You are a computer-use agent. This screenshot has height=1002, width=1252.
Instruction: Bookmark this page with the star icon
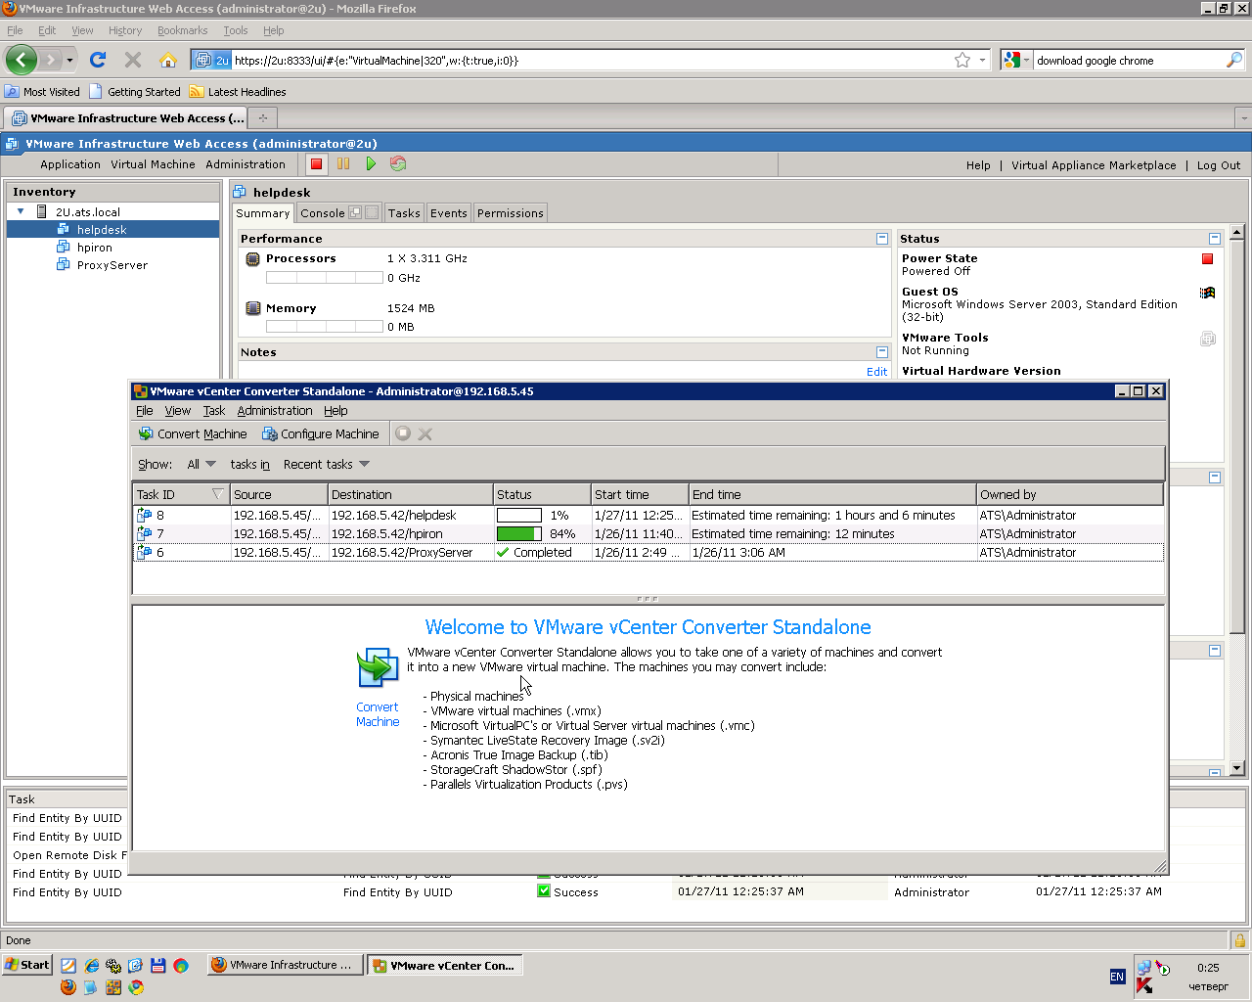[x=962, y=60]
